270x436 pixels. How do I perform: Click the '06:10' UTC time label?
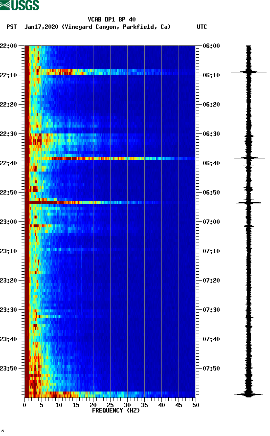[x=211, y=75]
